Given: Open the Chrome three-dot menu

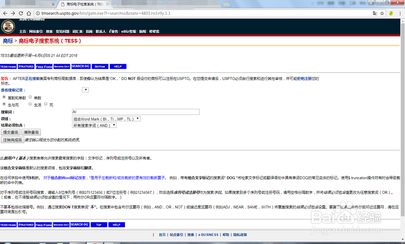Looking at the screenshot, I should tap(400, 13).
